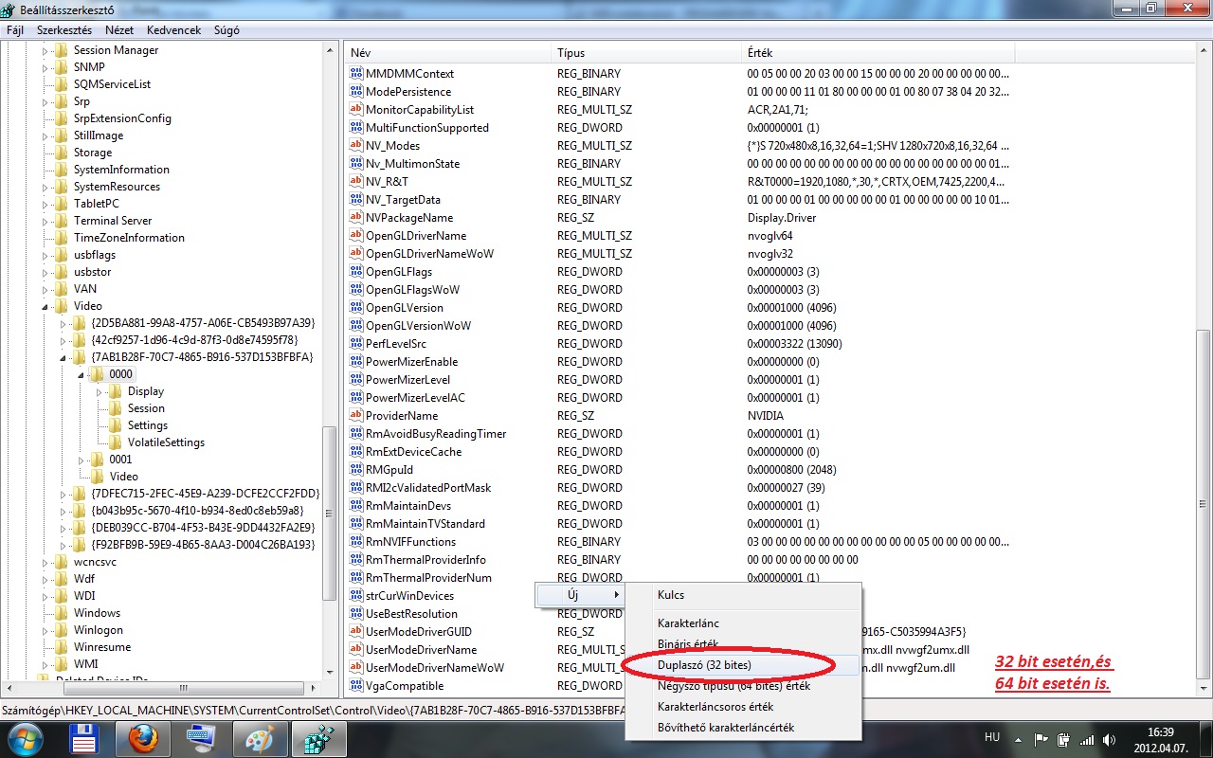Click the HU language indicator
The height and width of the screenshot is (758, 1213).
(x=992, y=737)
